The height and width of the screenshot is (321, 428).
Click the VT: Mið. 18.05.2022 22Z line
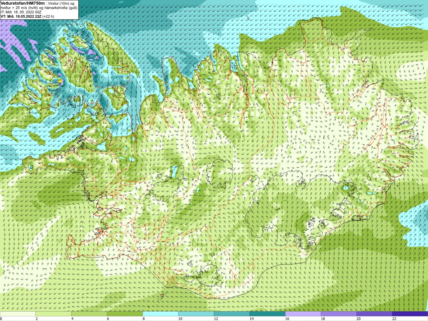27,16
